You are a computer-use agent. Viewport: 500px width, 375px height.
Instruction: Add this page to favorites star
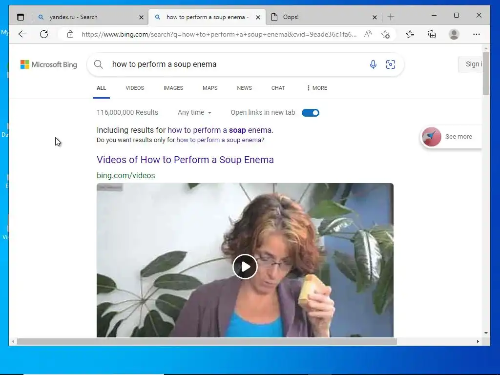click(x=386, y=34)
